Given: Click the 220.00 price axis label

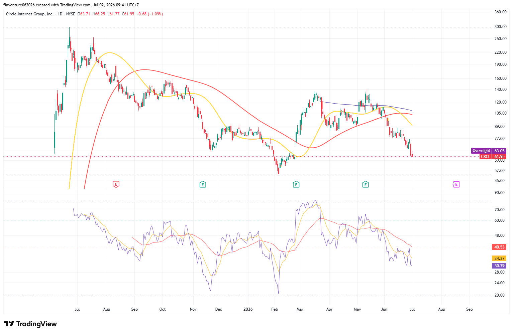Looking at the screenshot, I should click(x=501, y=52).
